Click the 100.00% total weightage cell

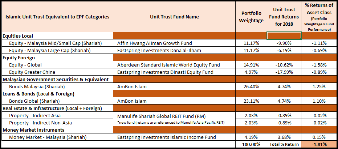pos(251,144)
